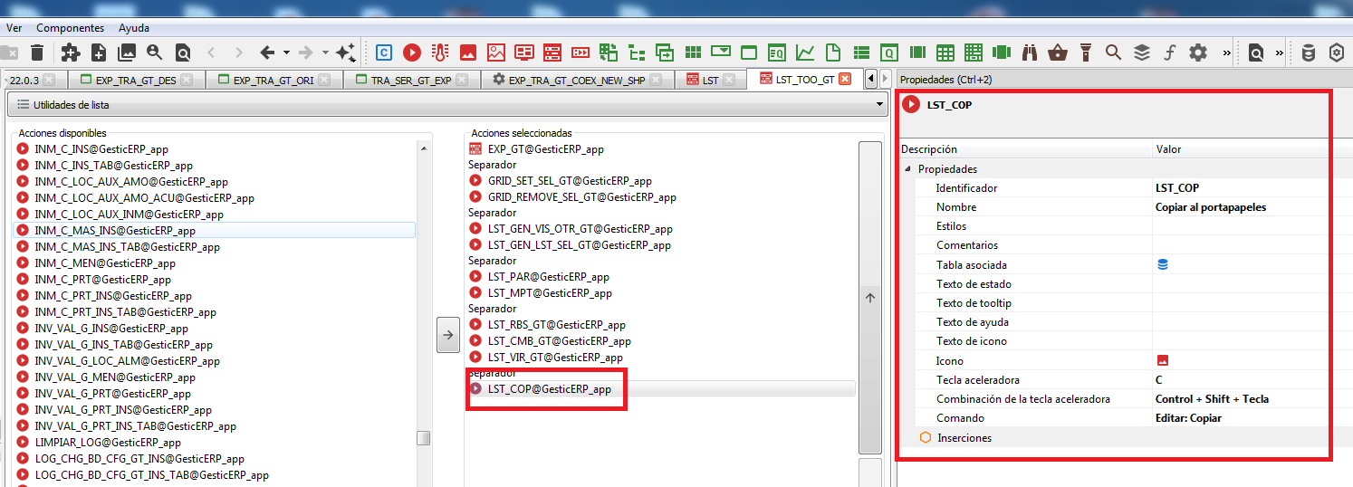
Task: Click the move-up arrow button
Action: coord(870,298)
